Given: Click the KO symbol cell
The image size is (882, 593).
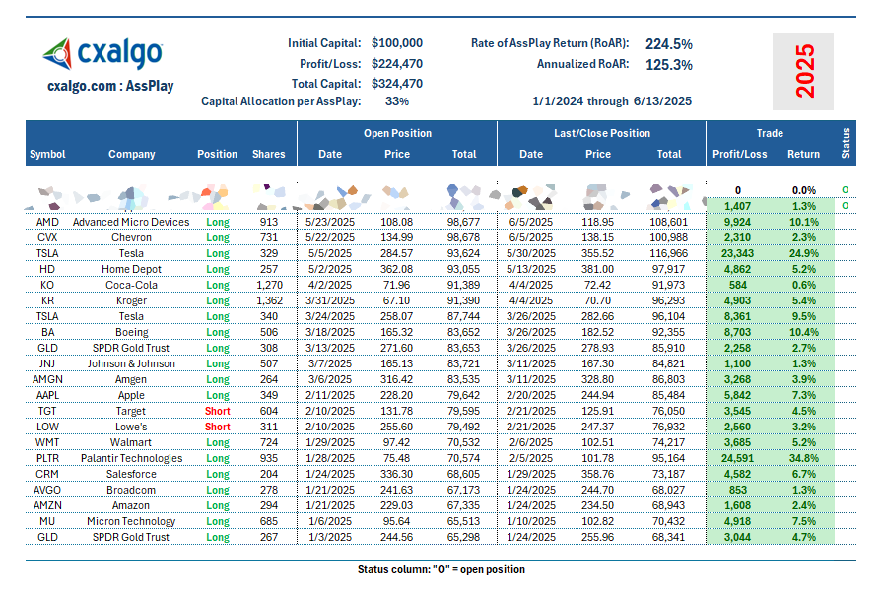Looking at the screenshot, I should (47, 285).
